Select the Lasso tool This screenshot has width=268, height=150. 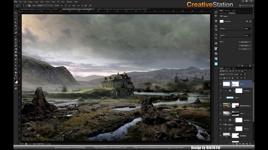click(16, 20)
